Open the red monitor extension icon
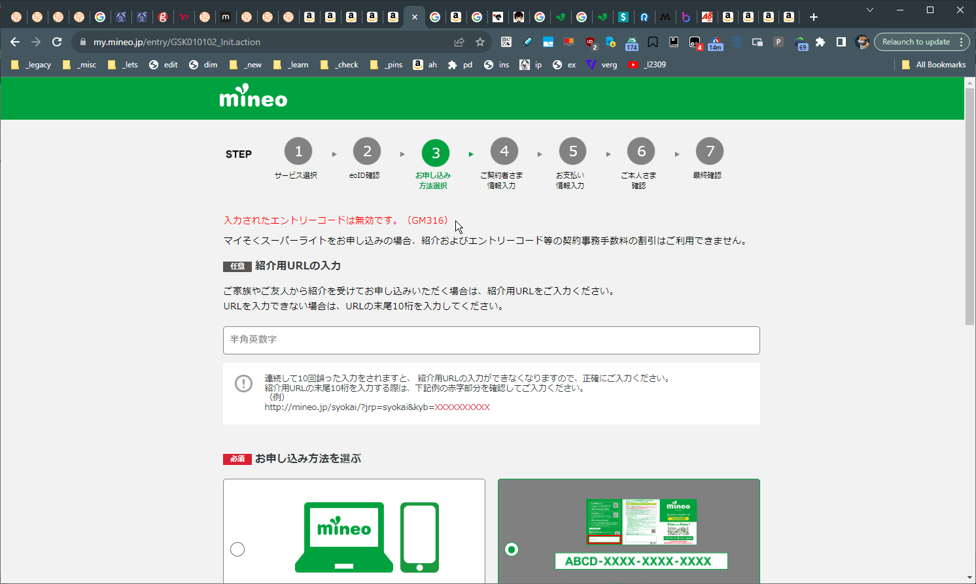976x584 pixels. 569,42
